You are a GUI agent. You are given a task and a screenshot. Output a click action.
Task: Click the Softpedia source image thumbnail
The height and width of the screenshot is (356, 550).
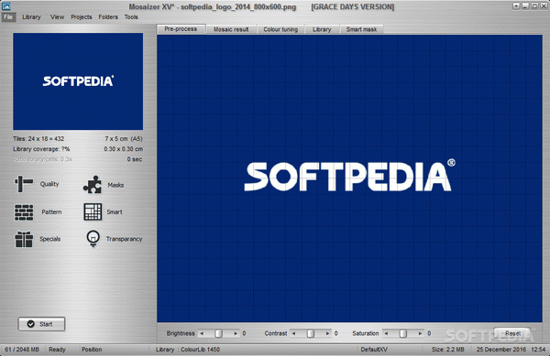coord(78,81)
